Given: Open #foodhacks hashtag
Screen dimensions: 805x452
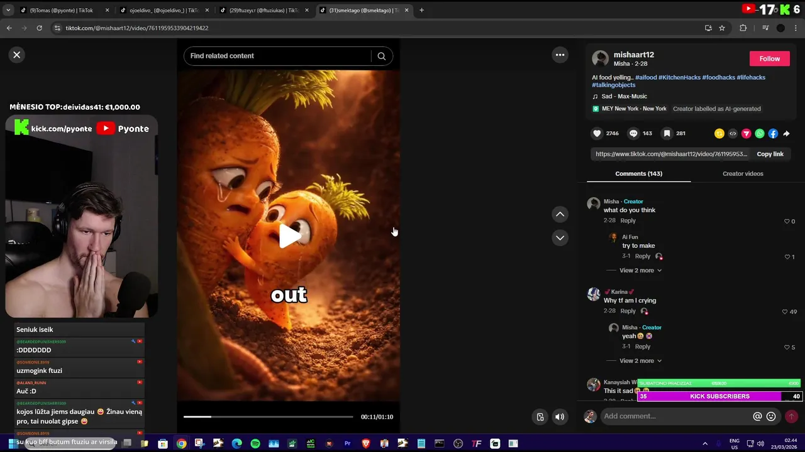Looking at the screenshot, I should pos(718,77).
